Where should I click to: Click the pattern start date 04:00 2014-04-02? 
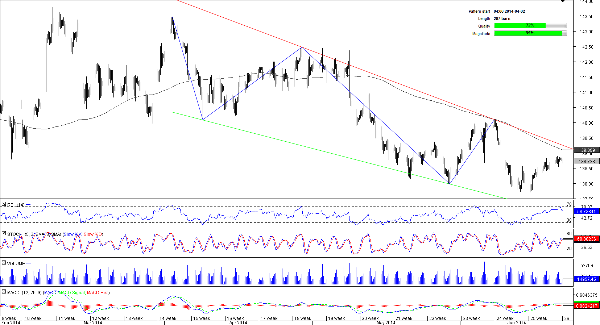tap(509, 11)
